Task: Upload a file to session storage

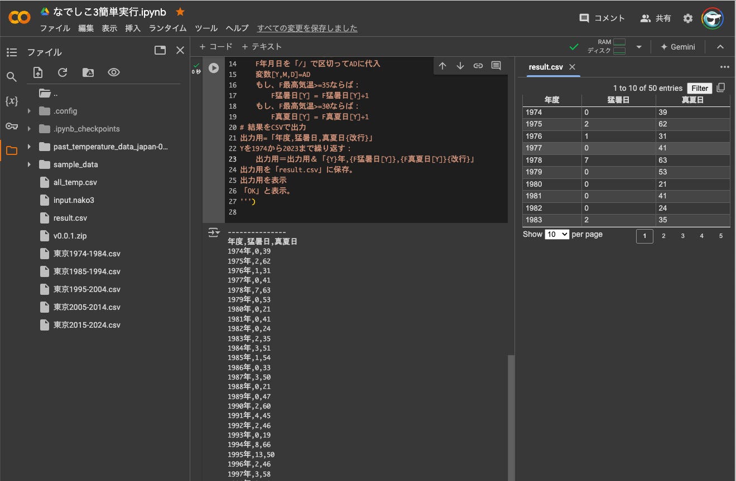Action: coord(38,72)
